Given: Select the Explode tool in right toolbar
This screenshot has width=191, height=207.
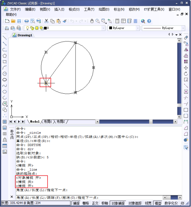Looking at the screenshot, I should point(186,140).
